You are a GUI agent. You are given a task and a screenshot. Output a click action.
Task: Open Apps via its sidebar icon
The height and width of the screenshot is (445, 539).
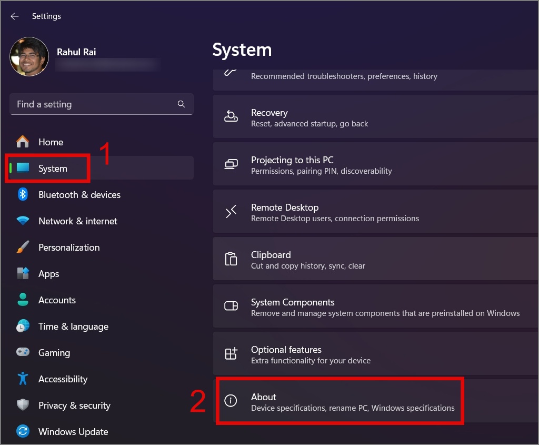(x=23, y=274)
